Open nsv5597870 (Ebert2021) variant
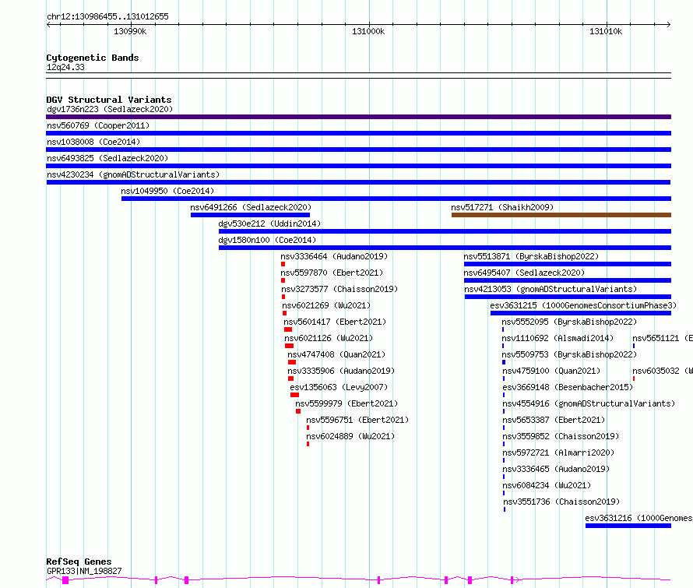 332,273
